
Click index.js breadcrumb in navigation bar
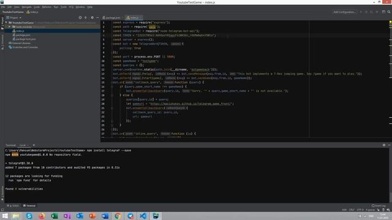(x=32, y=12)
